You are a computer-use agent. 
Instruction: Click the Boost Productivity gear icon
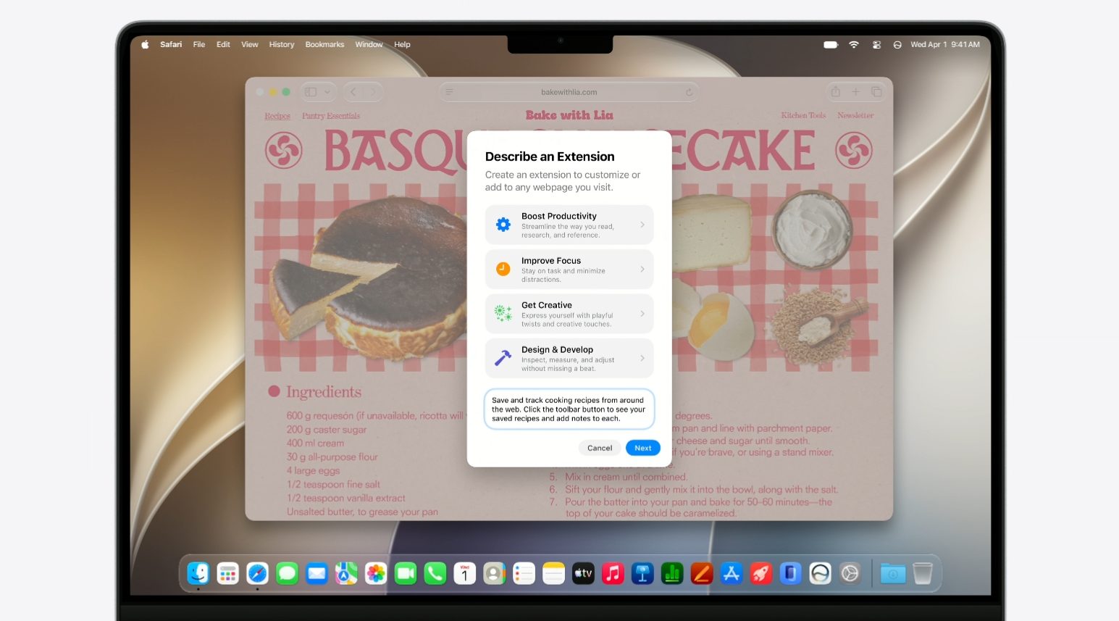[x=503, y=225]
